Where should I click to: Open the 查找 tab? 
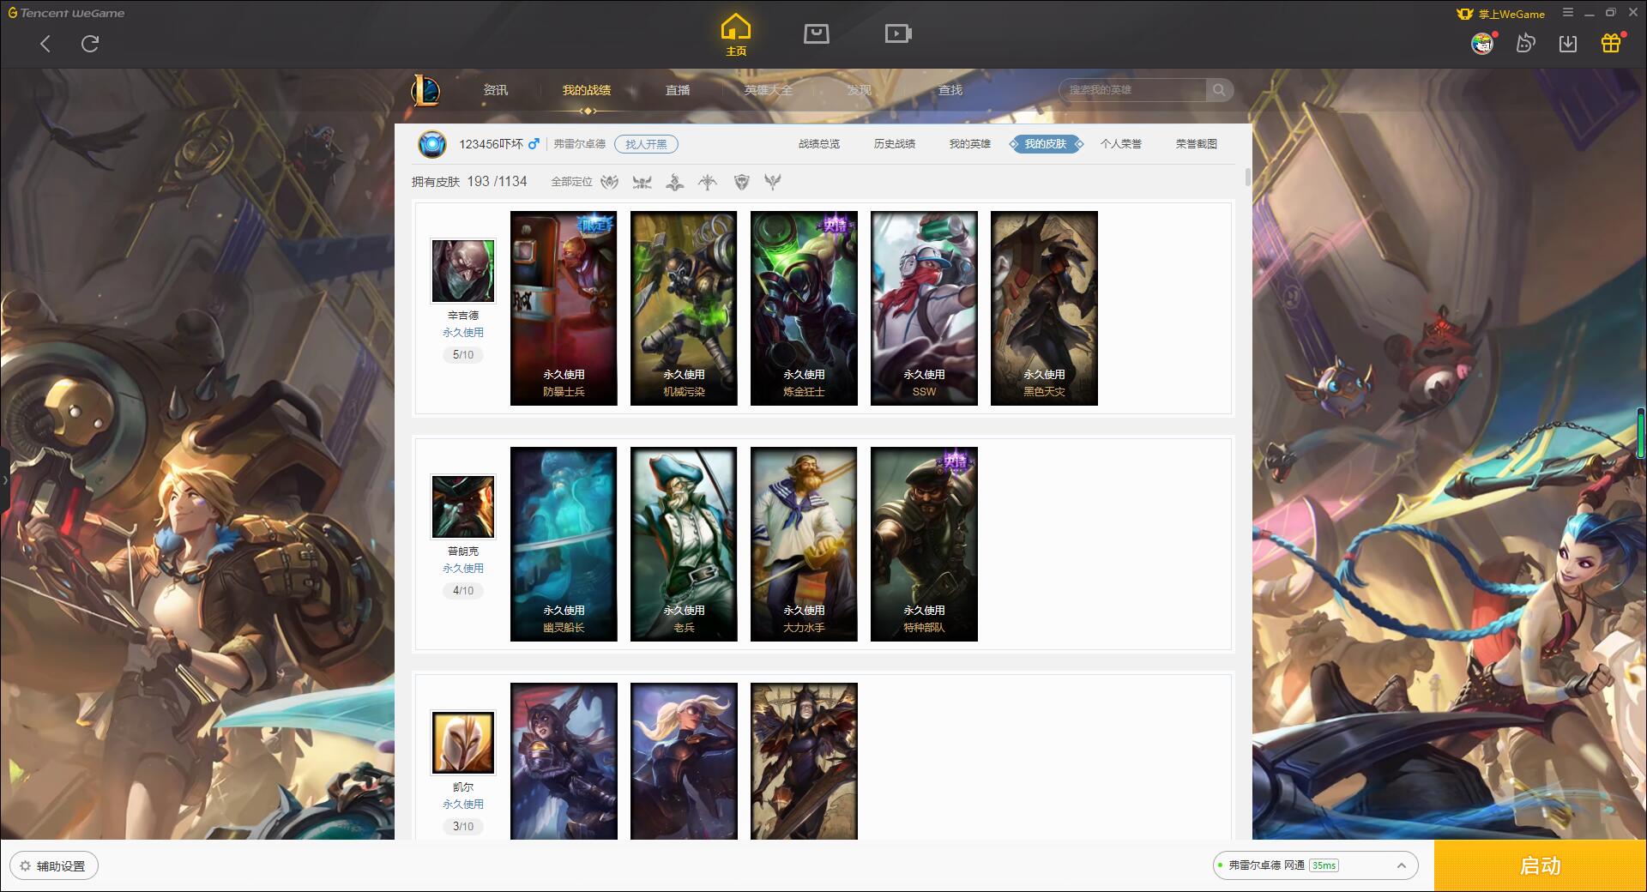pyautogui.click(x=950, y=90)
